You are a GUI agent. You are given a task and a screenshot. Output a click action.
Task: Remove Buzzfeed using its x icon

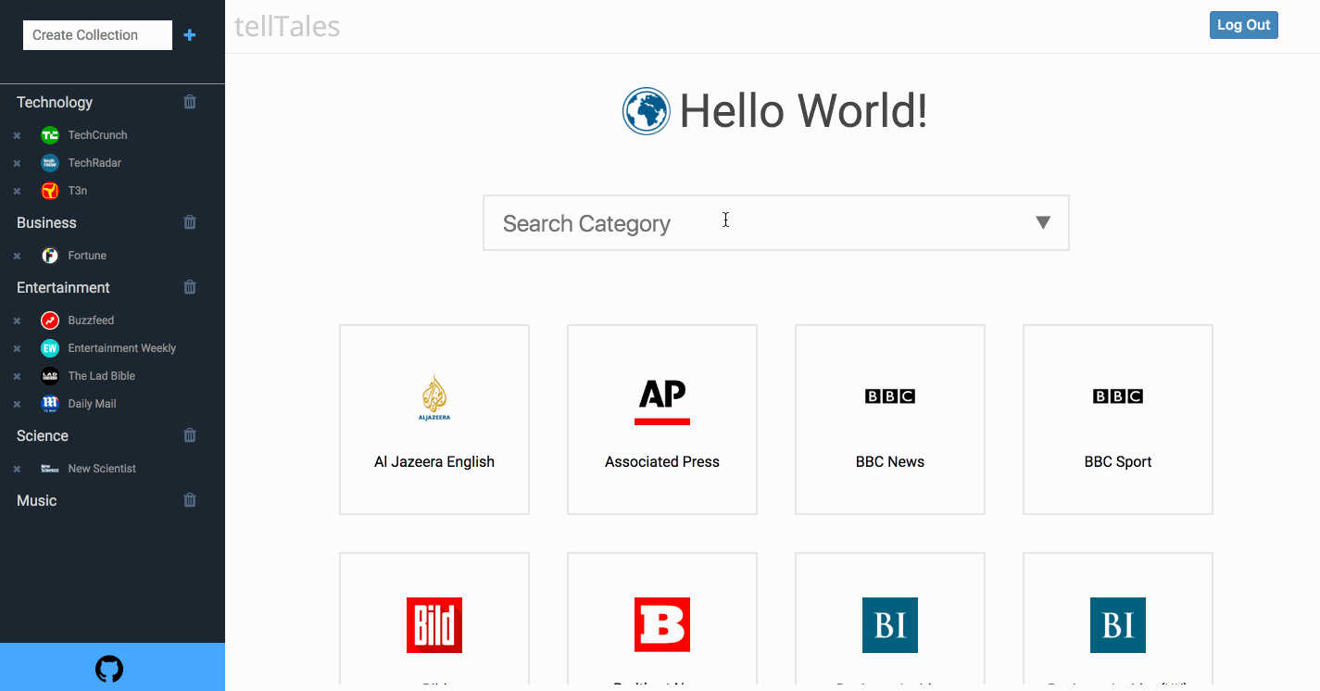(17, 320)
